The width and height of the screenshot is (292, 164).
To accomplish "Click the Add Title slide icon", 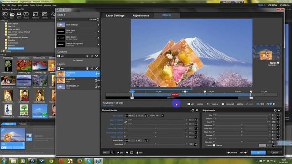I will pos(45,14).
